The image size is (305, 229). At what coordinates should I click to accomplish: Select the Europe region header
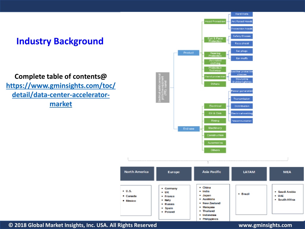[174, 174]
